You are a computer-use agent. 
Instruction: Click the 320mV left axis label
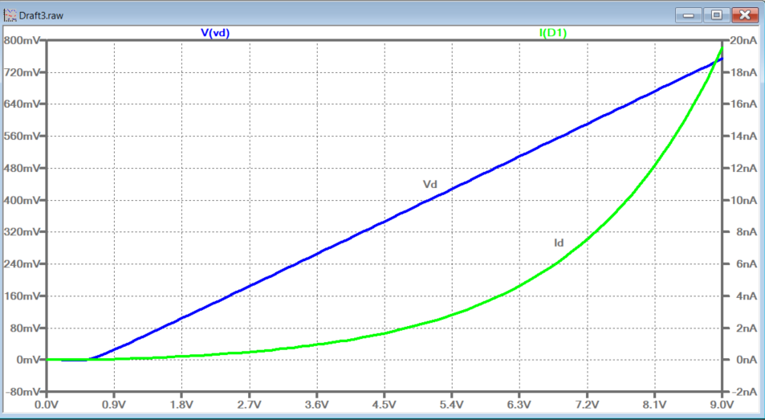(22, 232)
